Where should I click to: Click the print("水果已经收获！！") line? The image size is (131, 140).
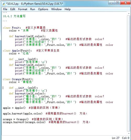click(x=34, y=42)
